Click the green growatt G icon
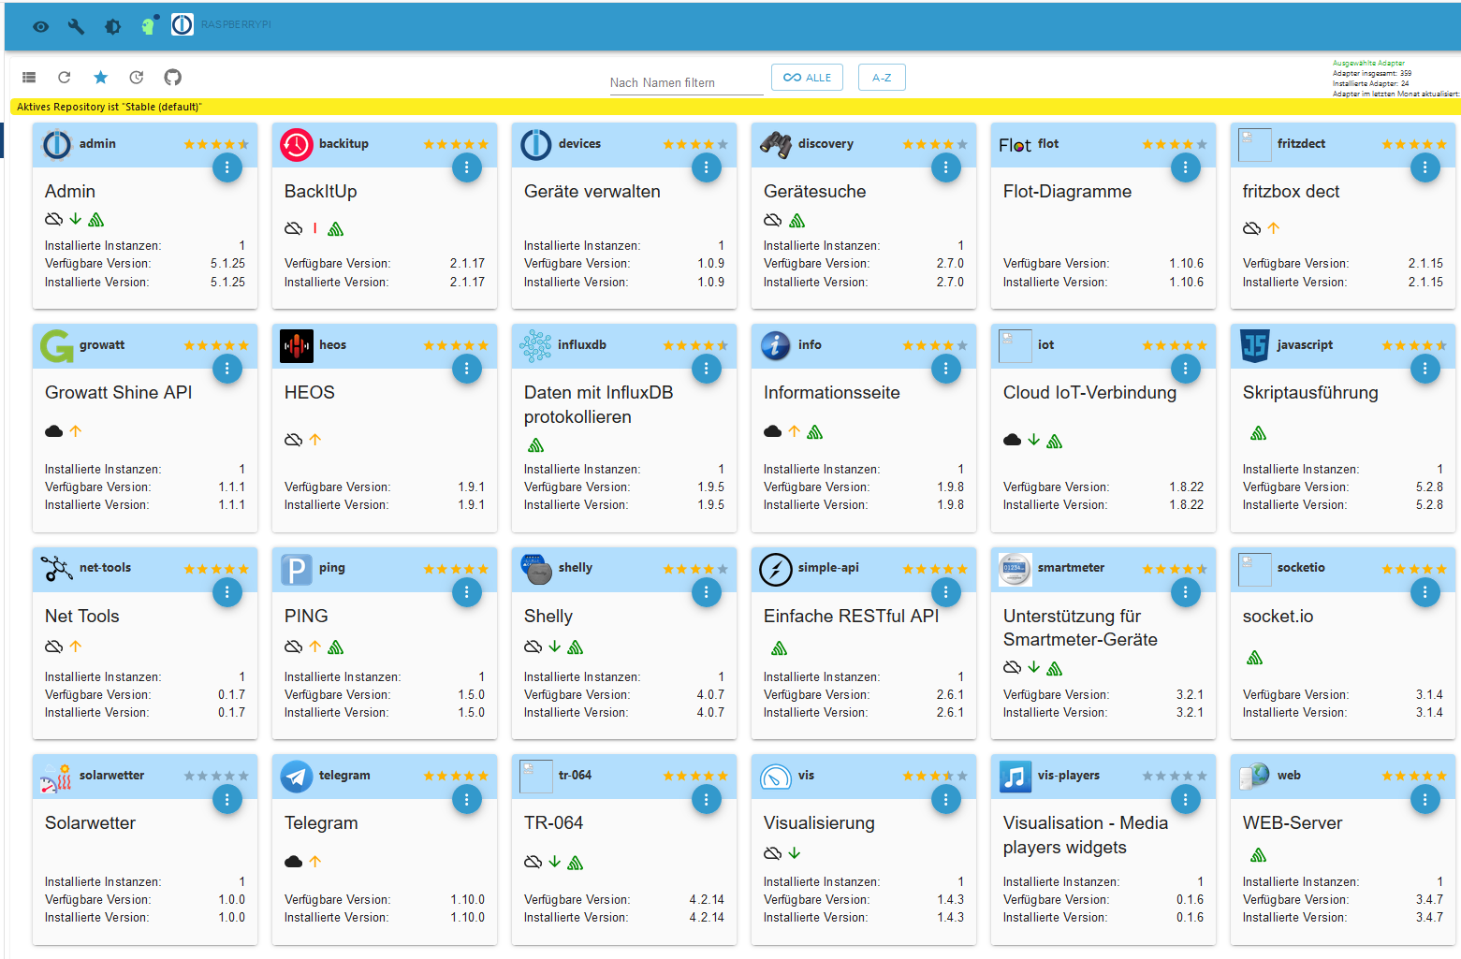The height and width of the screenshot is (959, 1461). 57,346
